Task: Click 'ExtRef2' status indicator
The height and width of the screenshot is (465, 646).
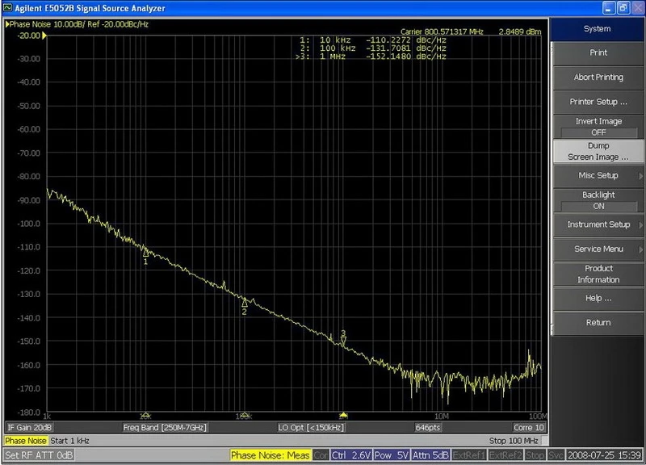Action: pos(505,455)
